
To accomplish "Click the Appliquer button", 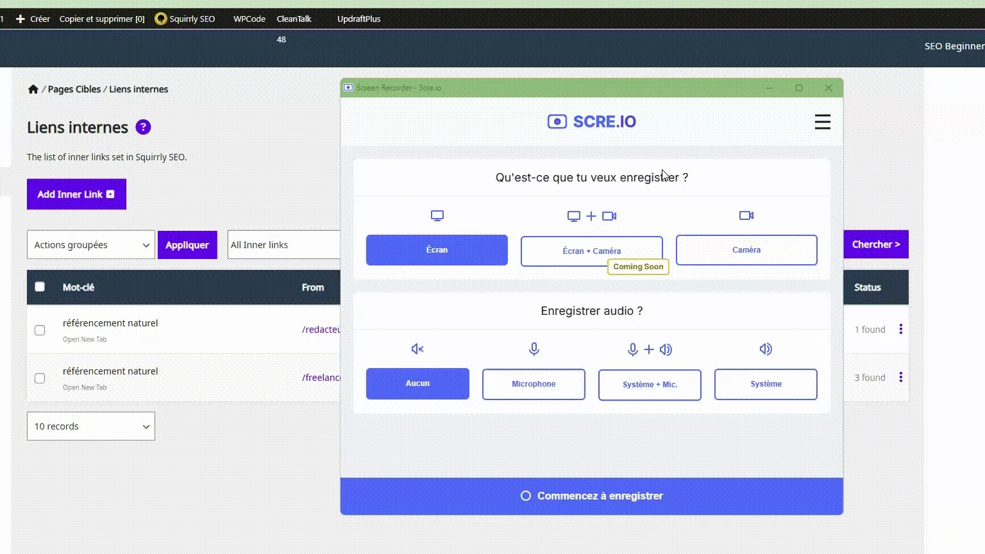I will tap(187, 245).
